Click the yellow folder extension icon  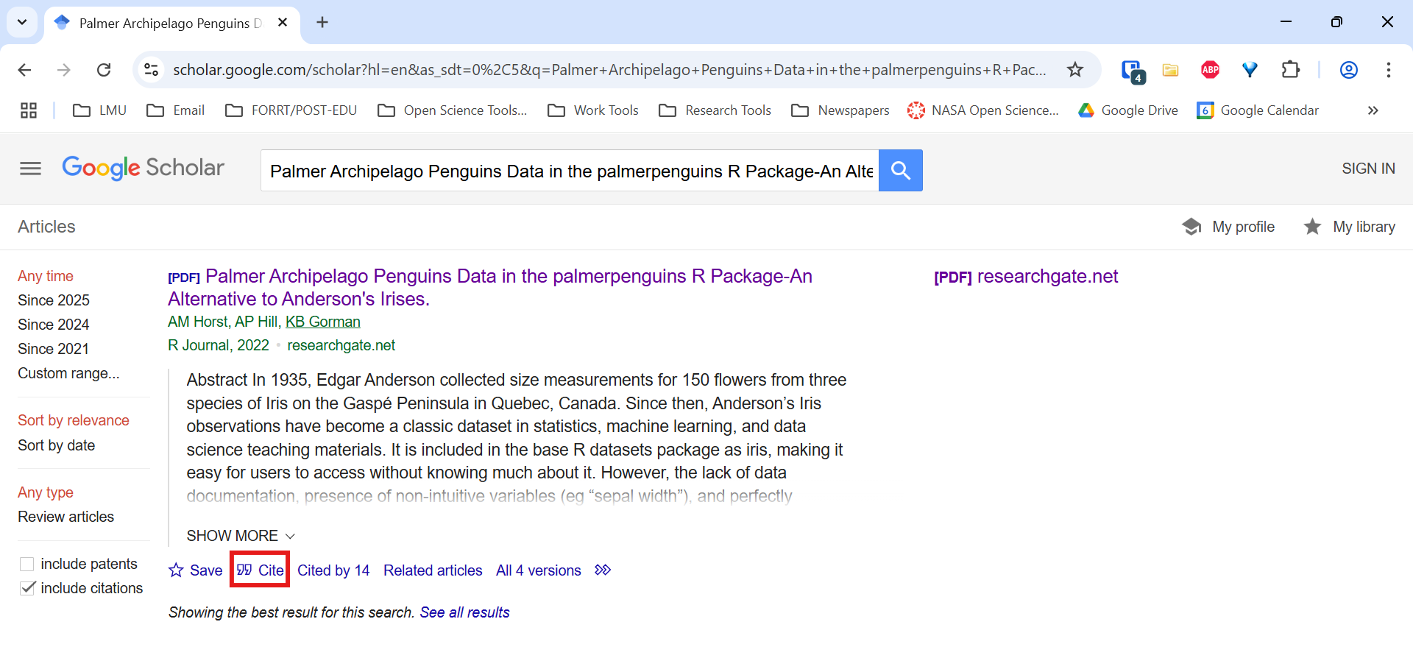1170,70
